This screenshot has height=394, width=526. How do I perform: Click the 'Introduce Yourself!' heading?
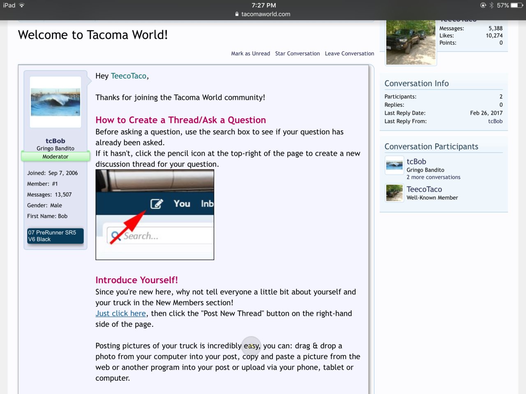coord(137,280)
